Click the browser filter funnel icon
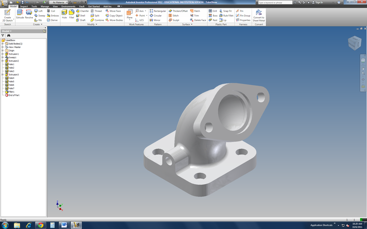This screenshot has width=367, height=229. coord(3,35)
